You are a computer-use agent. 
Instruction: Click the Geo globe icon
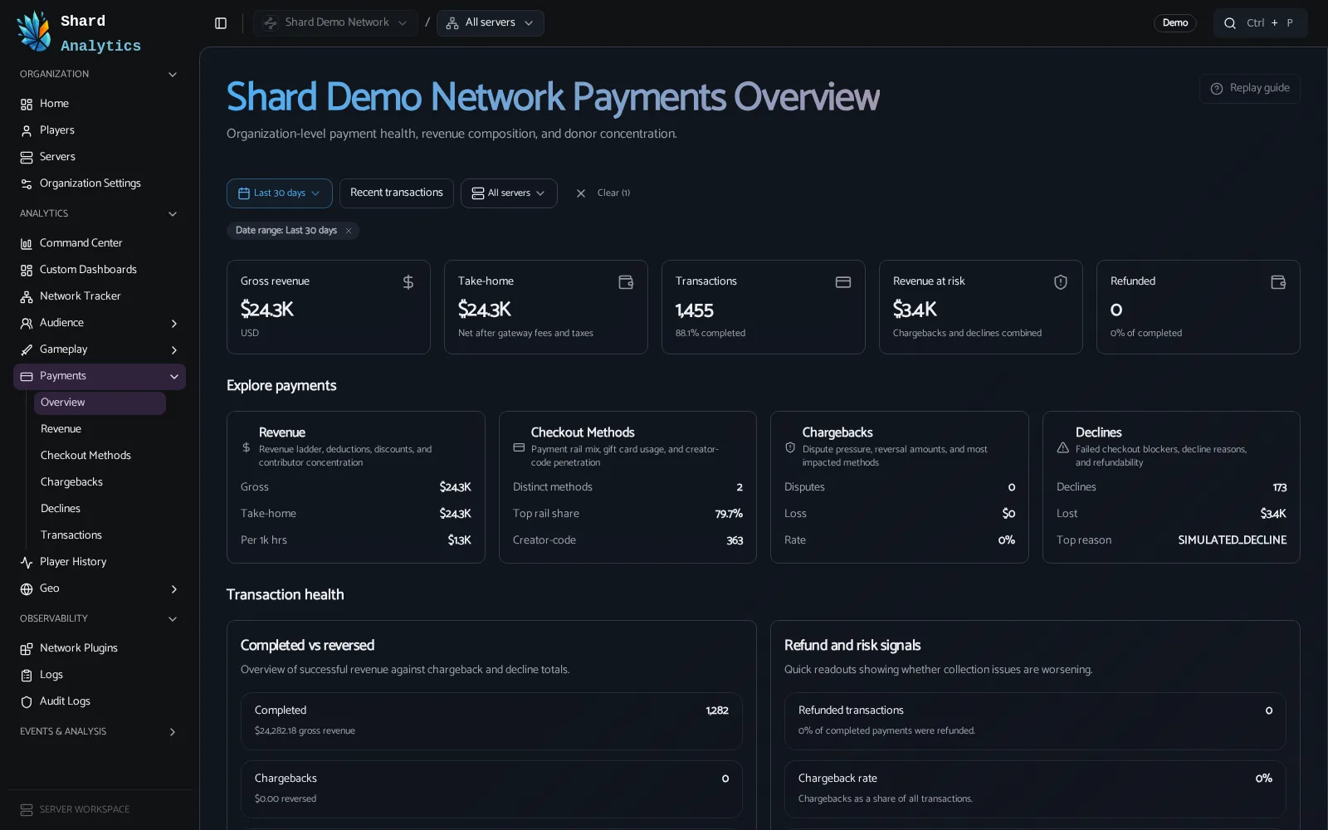point(27,589)
